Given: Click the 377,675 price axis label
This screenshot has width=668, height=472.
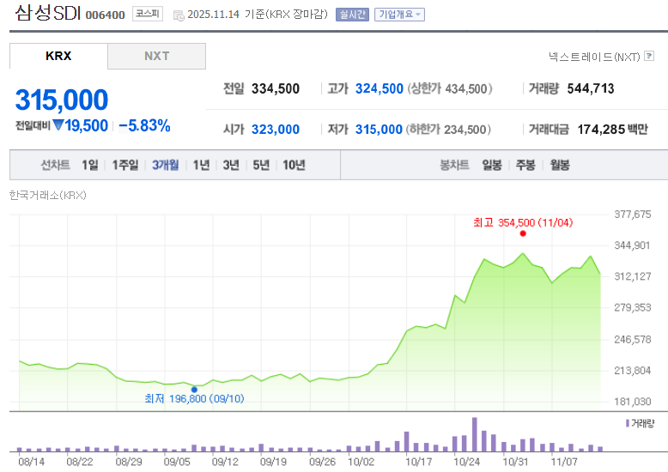Looking at the screenshot, I should (633, 215).
